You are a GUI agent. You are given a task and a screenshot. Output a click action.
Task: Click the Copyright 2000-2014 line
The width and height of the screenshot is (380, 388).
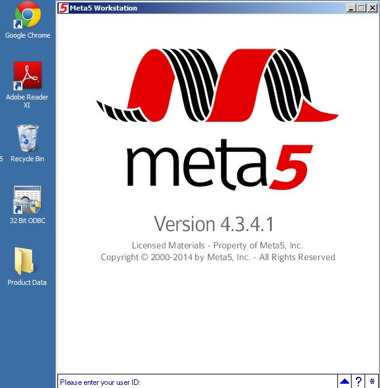coord(218,258)
